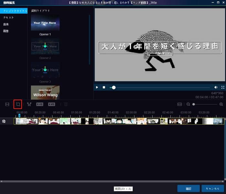Click the 01:00.00 mark on the timeline ruler
The width and height of the screenshot is (226, 194).
click(x=77, y=112)
